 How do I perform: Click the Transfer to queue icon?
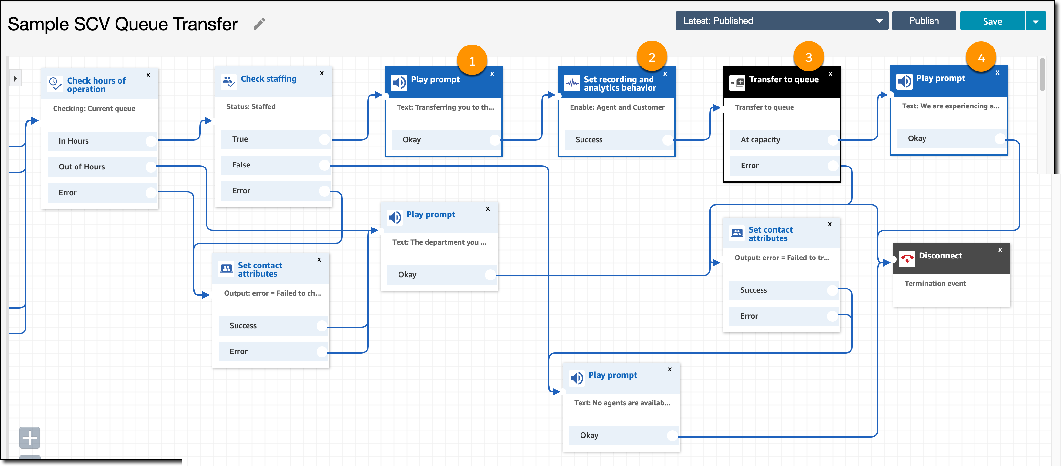click(x=737, y=82)
